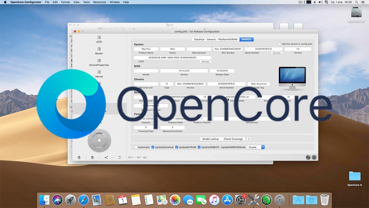Click Model Lookup button

(210, 139)
